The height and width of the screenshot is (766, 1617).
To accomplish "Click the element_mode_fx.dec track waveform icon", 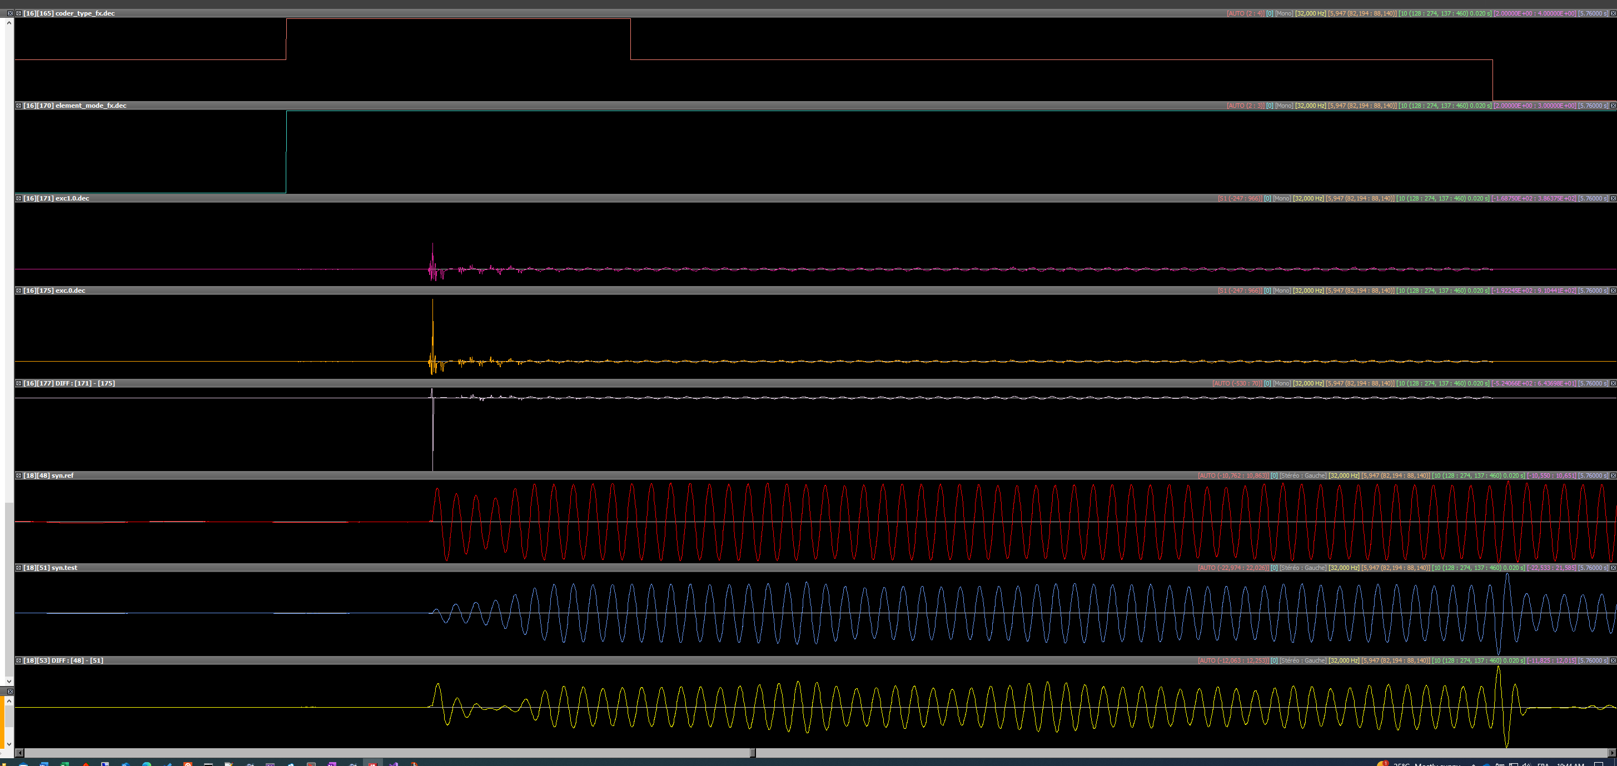I will 19,106.
